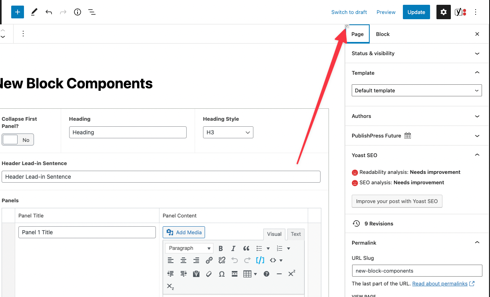Click the Undo arrow in the top bar
The height and width of the screenshot is (297, 490).
click(x=49, y=12)
